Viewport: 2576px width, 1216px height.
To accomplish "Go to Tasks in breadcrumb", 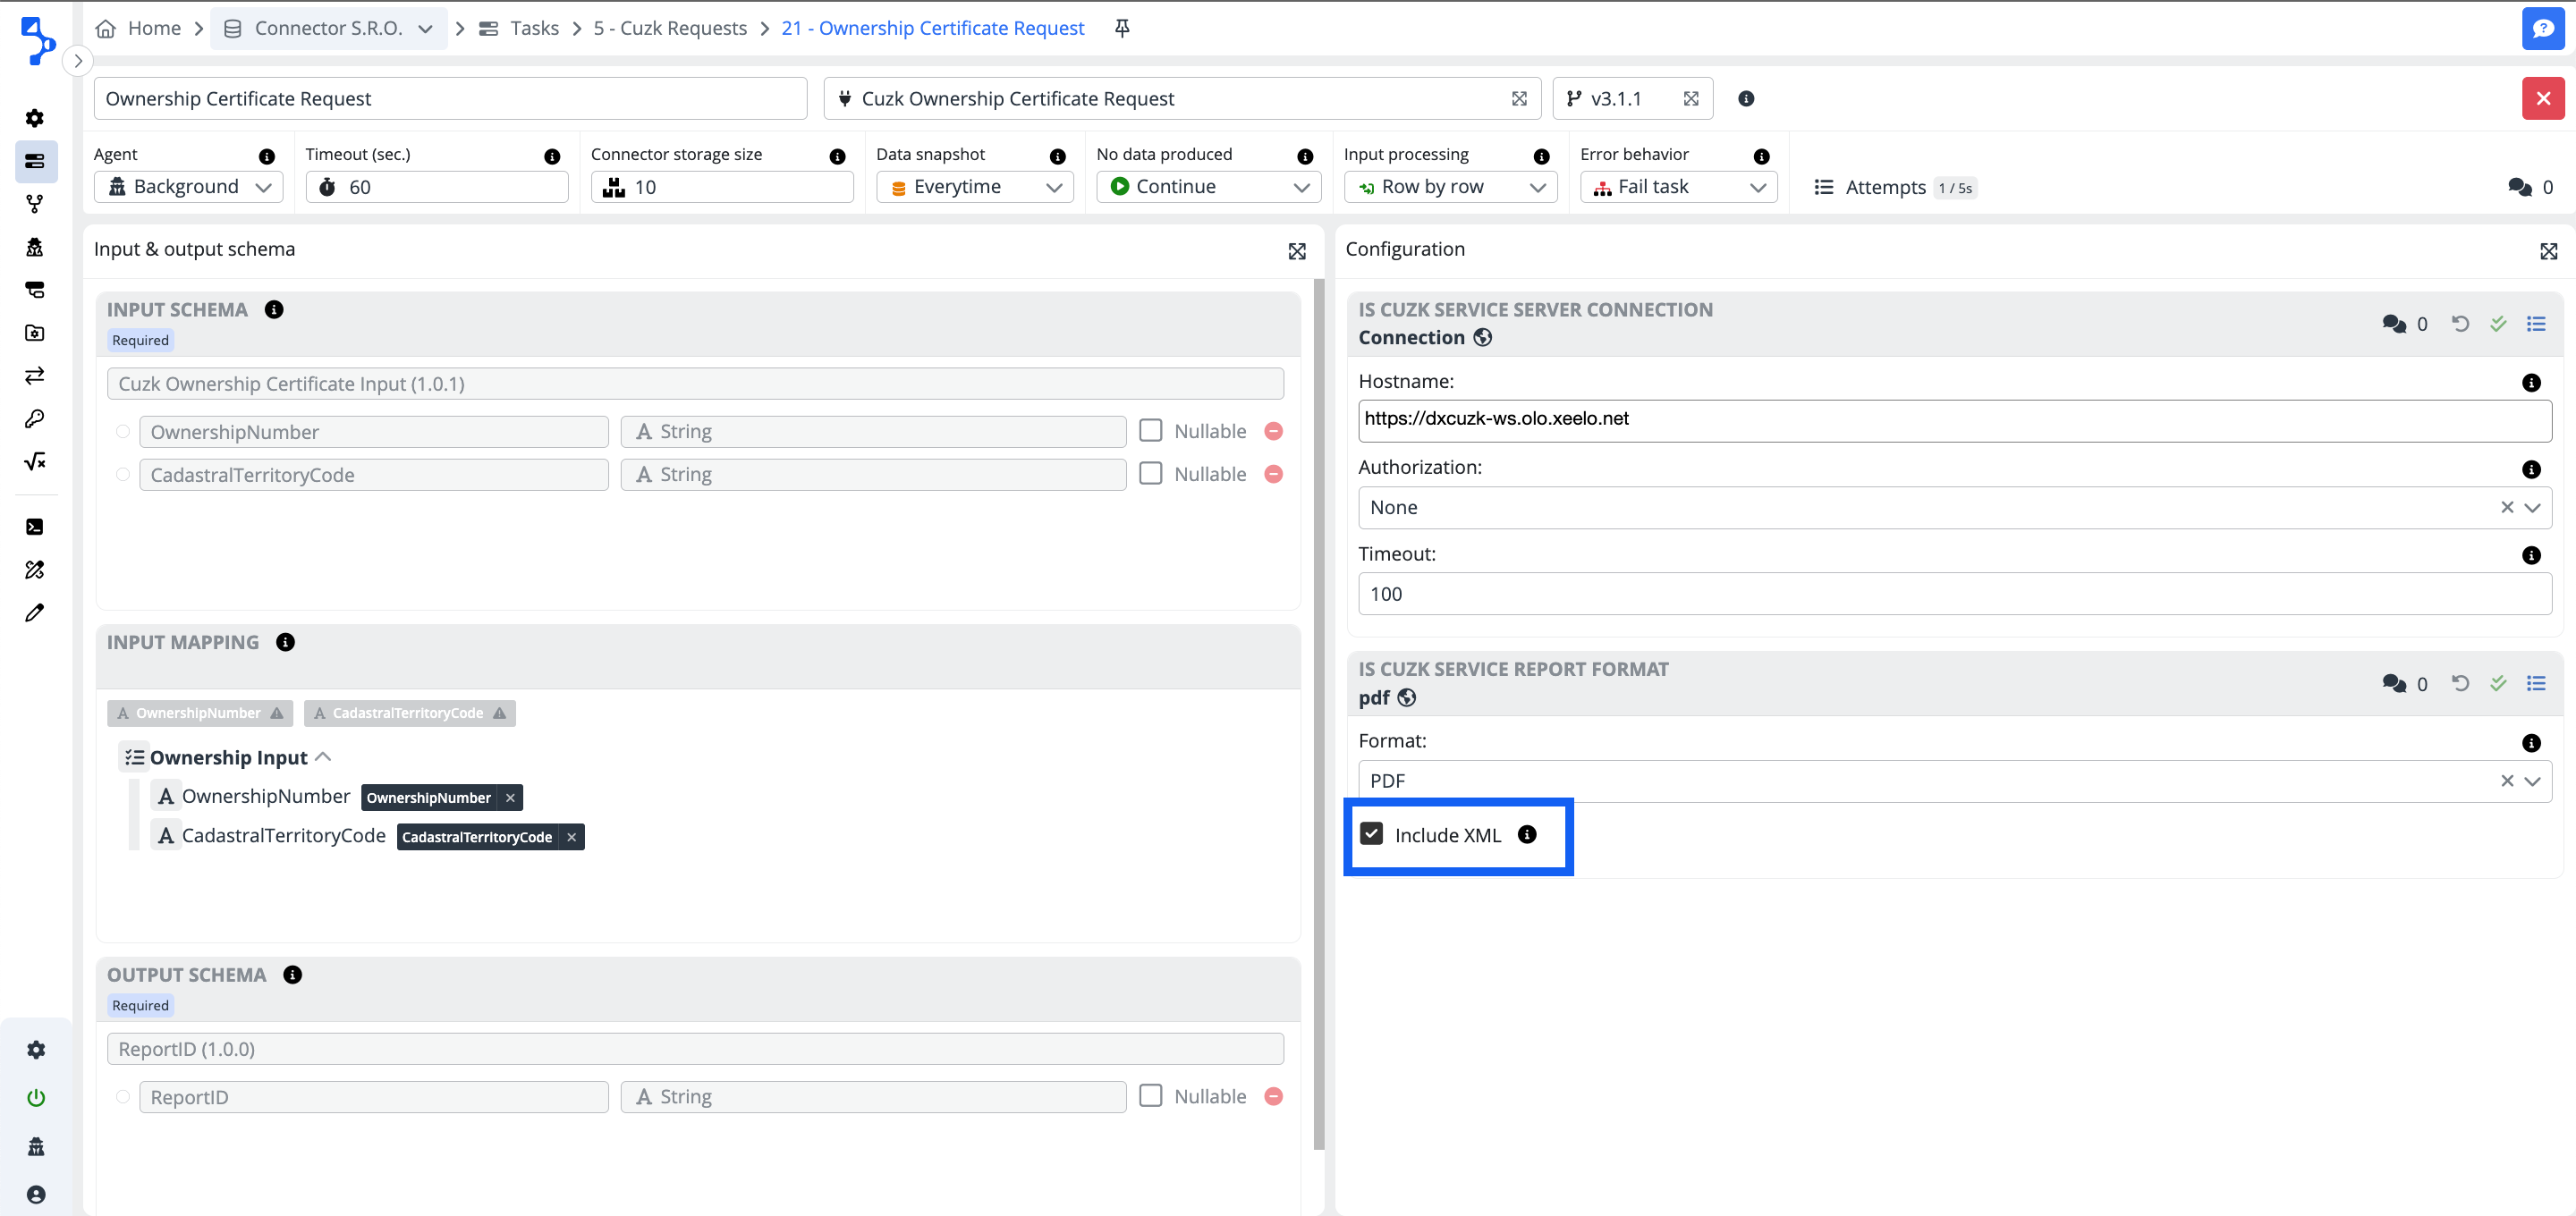I will coord(533,28).
